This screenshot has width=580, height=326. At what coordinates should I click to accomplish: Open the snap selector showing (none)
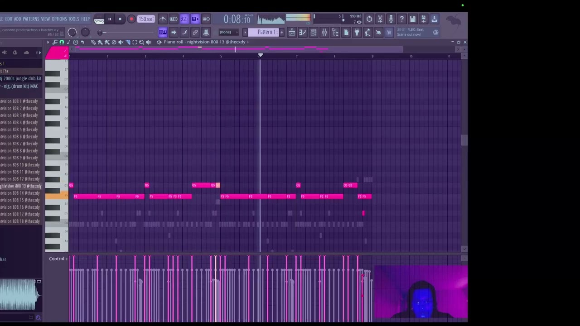(x=229, y=32)
